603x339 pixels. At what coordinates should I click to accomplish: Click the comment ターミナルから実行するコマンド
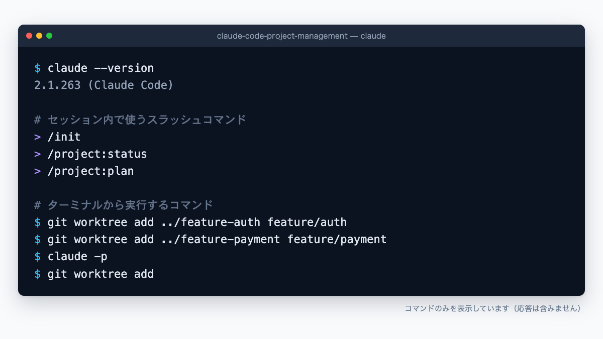click(124, 205)
